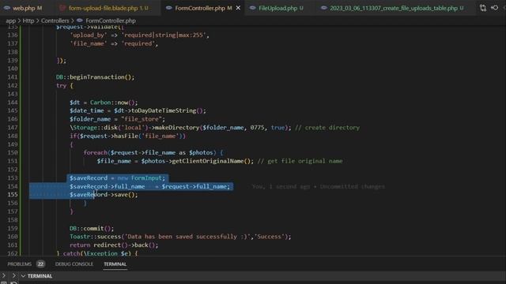Click '$date_time = $dt->toDayDateTimeString();' line
506x284 pixels.
pyautogui.click(x=138, y=110)
